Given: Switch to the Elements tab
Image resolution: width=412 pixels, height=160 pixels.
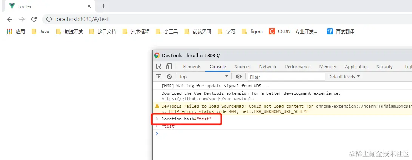Looking at the screenshot, I should [x=192, y=67].
